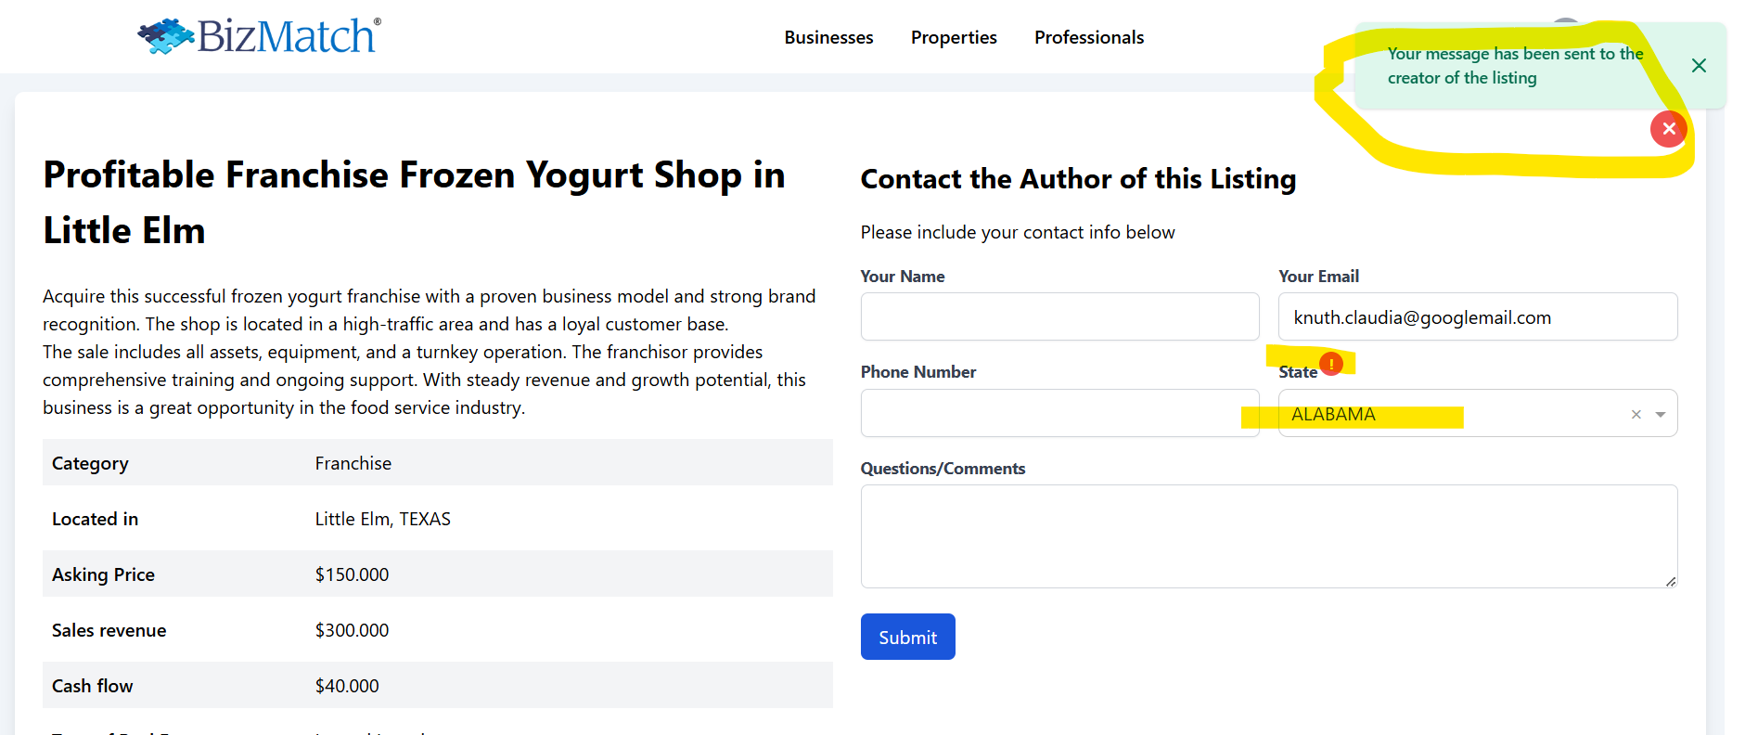Click the message-sent toast text
The height and width of the screenshot is (735, 1745).
tap(1514, 66)
